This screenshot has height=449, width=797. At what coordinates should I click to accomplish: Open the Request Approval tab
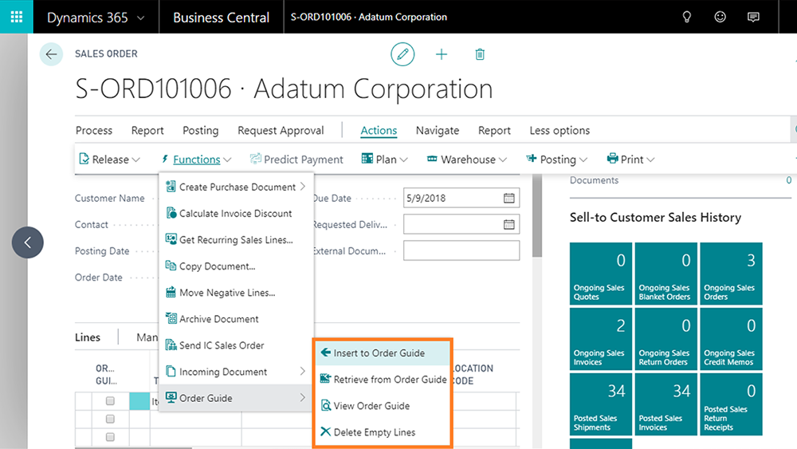click(x=281, y=130)
